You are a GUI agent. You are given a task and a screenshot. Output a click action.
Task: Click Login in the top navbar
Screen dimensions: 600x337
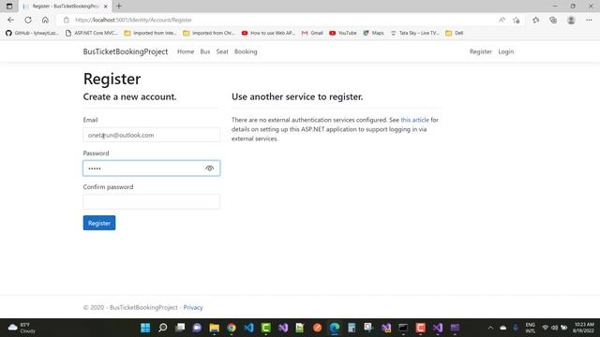point(506,51)
